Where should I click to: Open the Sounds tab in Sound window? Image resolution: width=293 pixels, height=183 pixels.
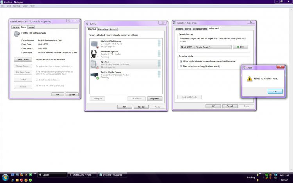tap(113, 30)
